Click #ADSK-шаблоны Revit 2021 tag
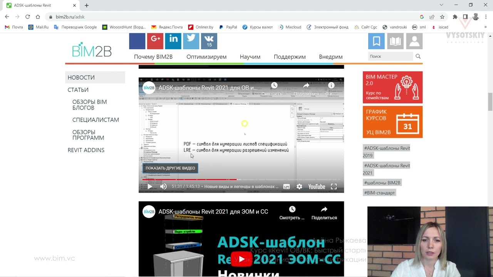The width and height of the screenshot is (493, 277). pos(386,169)
